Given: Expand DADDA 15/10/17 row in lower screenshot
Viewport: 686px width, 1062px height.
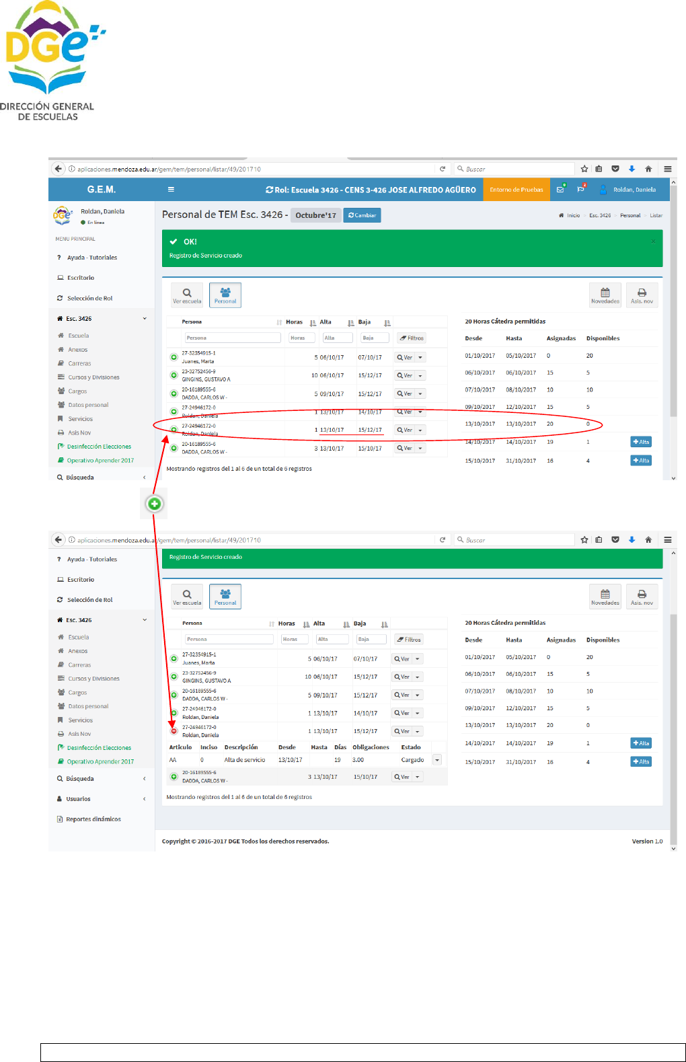Looking at the screenshot, I should pyautogui.click(x=174, y=777).
